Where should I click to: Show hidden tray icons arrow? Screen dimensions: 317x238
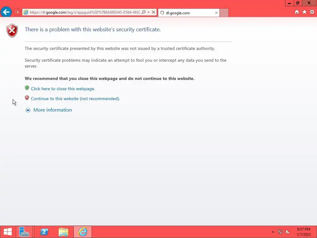coord(273,232)
